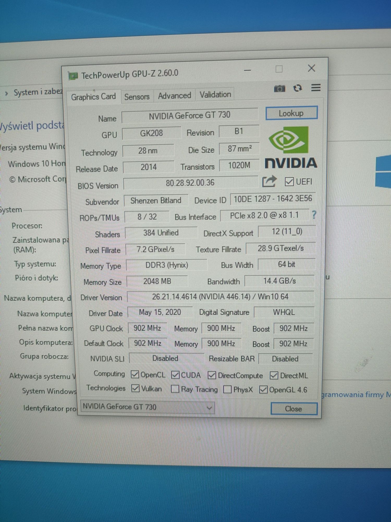
Task: Toggle the OpenCL checkbox
Action: pos(135,375)
